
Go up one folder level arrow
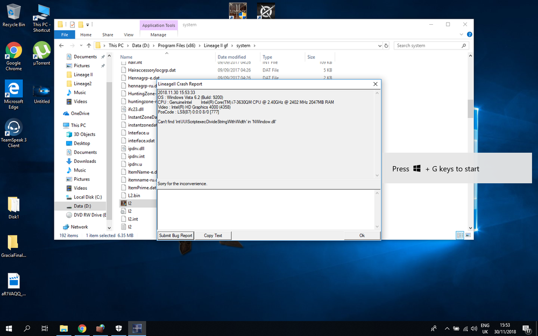tap(89, 46)
